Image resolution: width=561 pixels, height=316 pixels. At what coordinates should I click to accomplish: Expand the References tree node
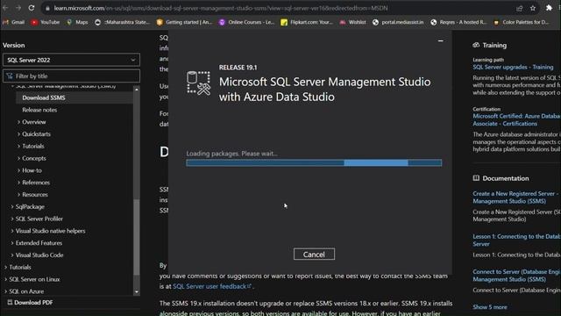pyautogui.click(x=18, y=183)
